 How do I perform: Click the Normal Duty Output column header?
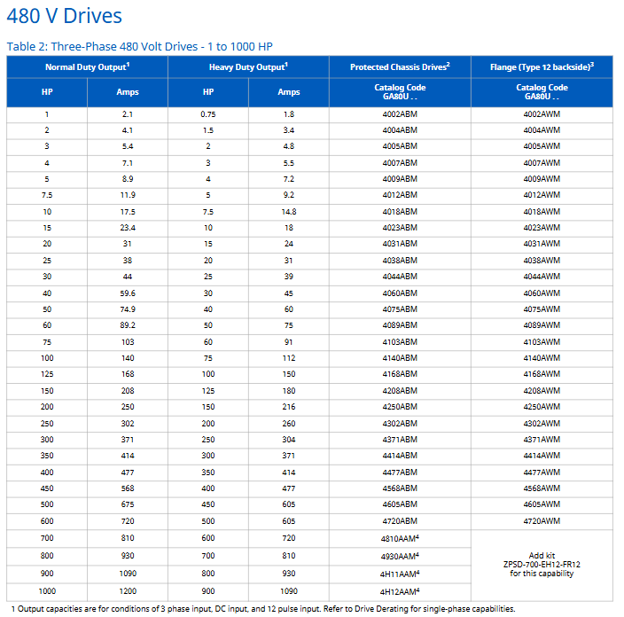pos(87,67)
